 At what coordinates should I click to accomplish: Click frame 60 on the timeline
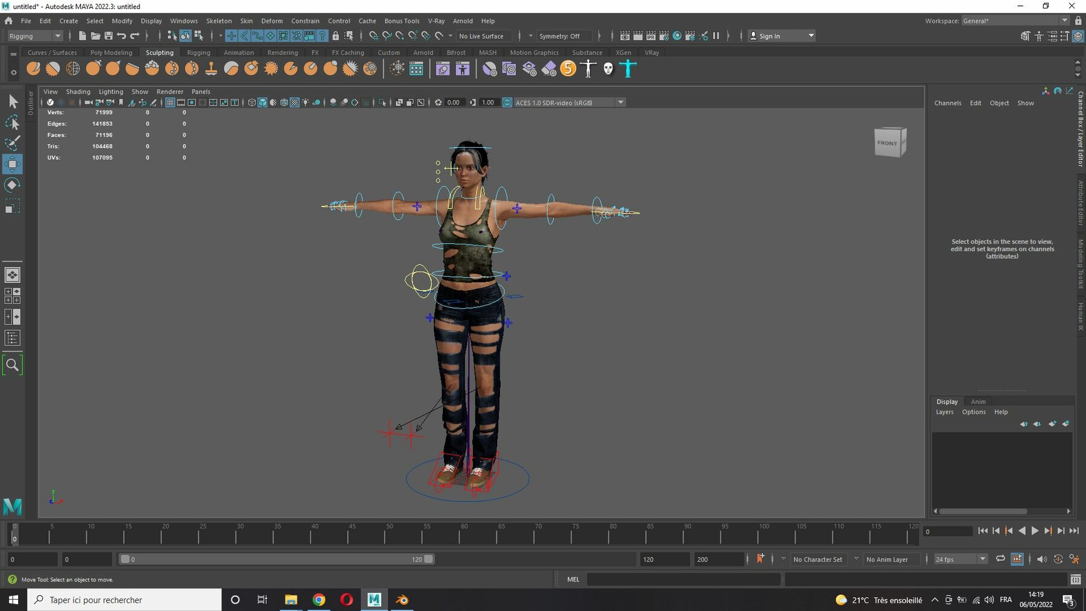click(x=463, y=533)
